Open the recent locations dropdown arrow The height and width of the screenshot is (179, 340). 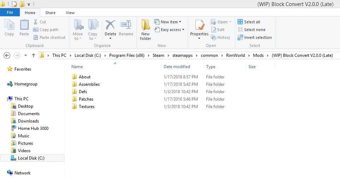(25, 55)
